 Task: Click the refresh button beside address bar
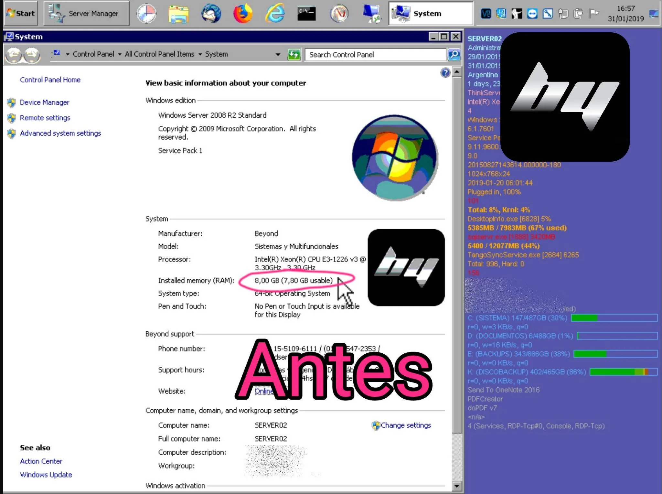(294, 55)
